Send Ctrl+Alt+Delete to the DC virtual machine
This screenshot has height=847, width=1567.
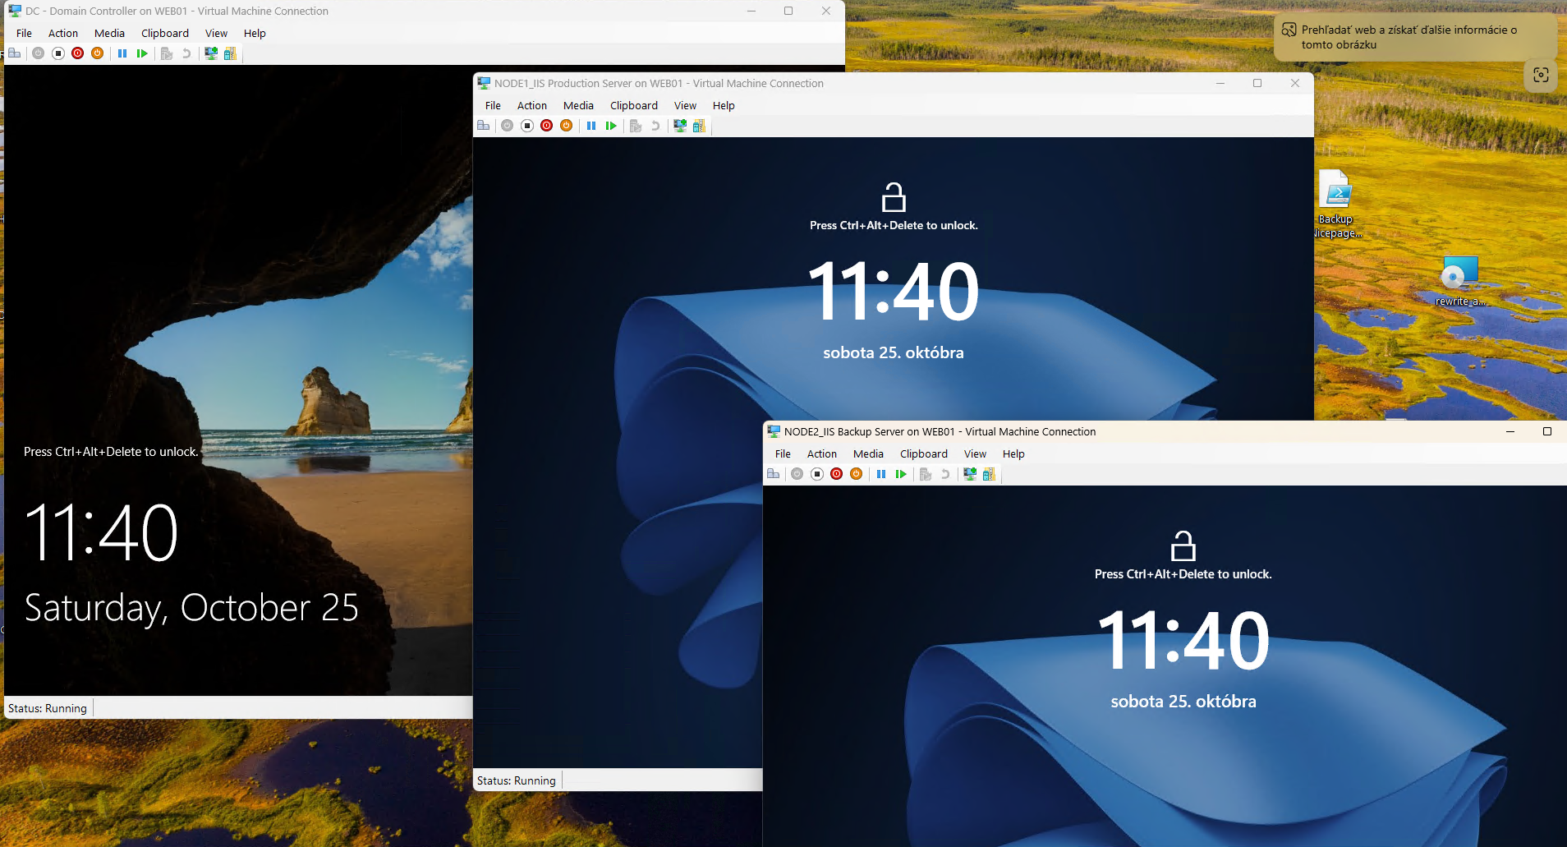(15, 53)
